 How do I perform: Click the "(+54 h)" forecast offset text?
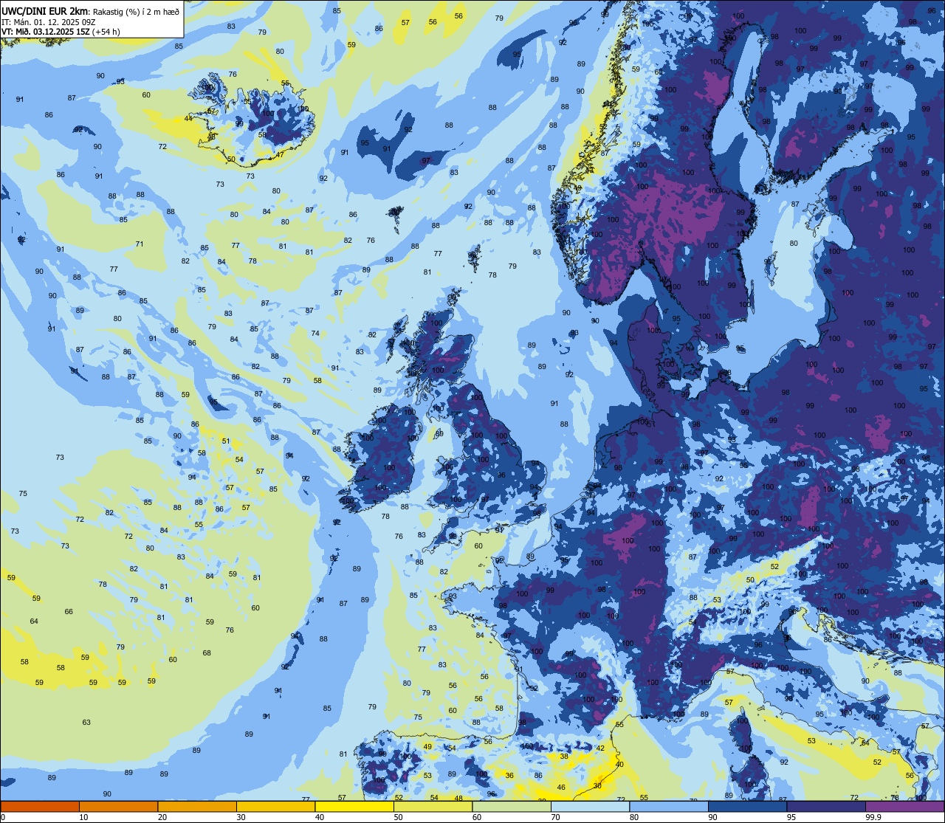[106, 32]
